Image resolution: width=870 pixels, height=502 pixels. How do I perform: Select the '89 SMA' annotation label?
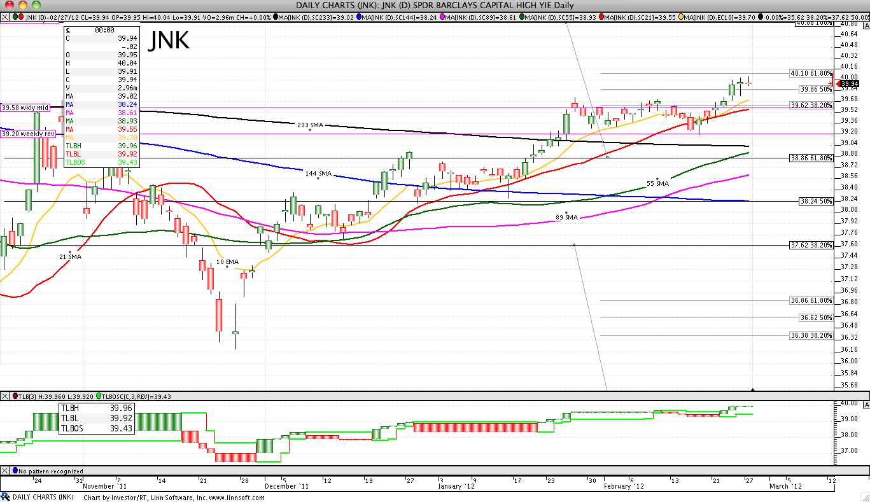(x=566, y=217)
